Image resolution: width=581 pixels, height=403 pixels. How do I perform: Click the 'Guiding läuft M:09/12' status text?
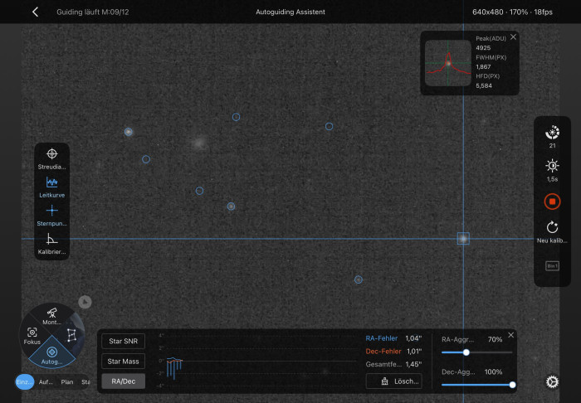[93, 12]
